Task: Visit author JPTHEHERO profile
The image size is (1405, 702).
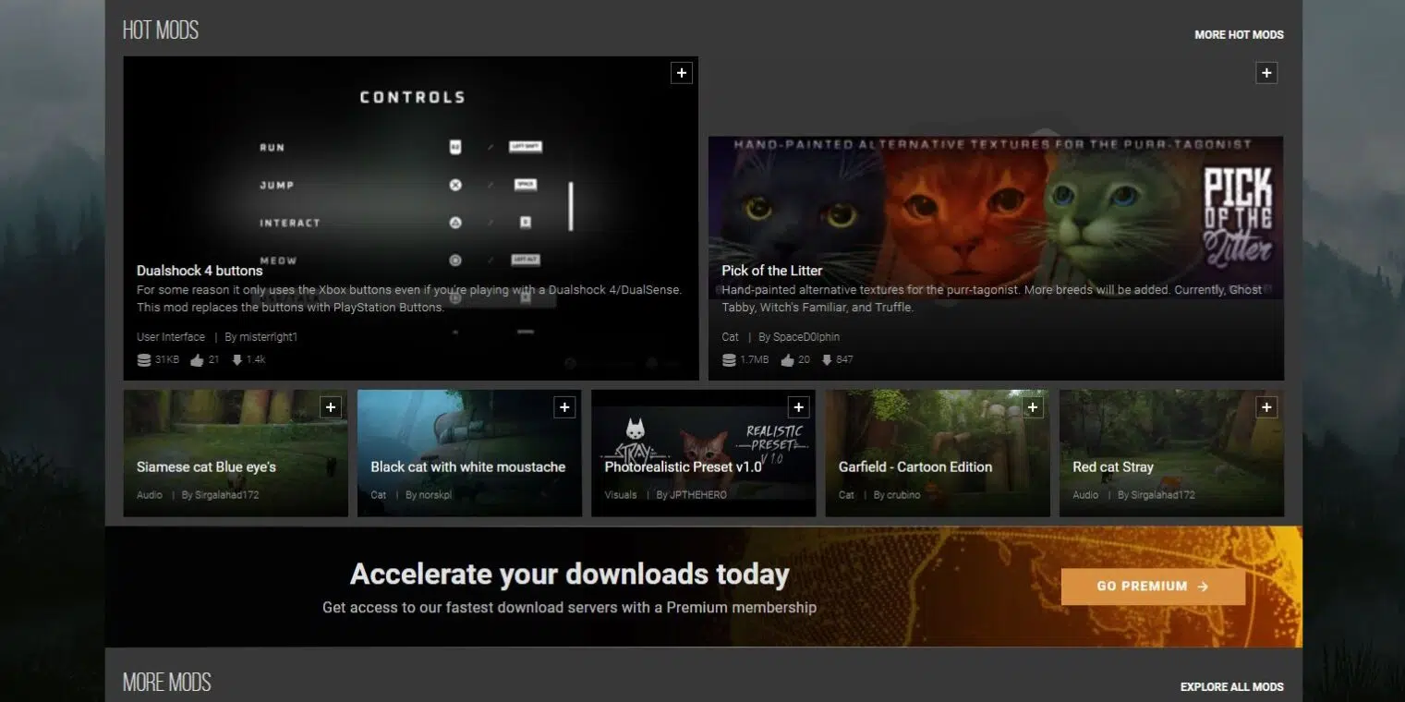Action: 698,495
